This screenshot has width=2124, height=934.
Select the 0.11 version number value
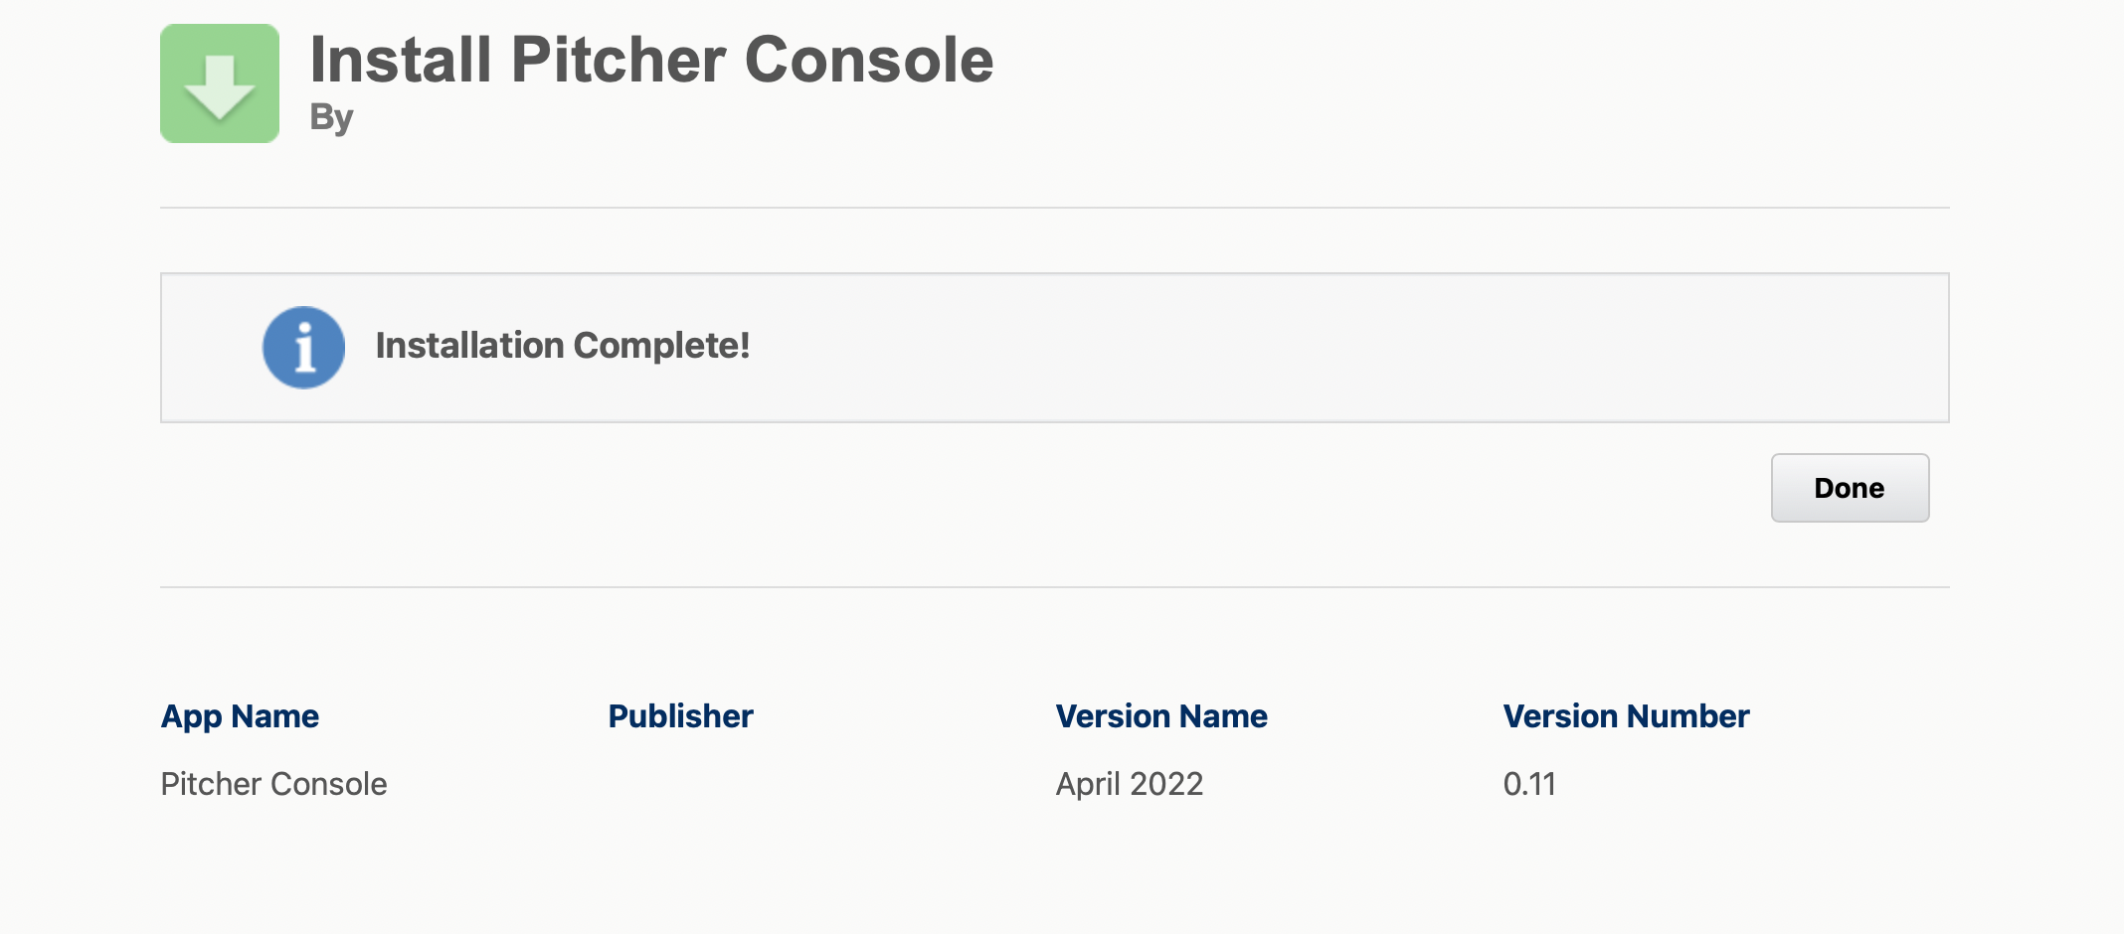click(x=1528, y=784)
